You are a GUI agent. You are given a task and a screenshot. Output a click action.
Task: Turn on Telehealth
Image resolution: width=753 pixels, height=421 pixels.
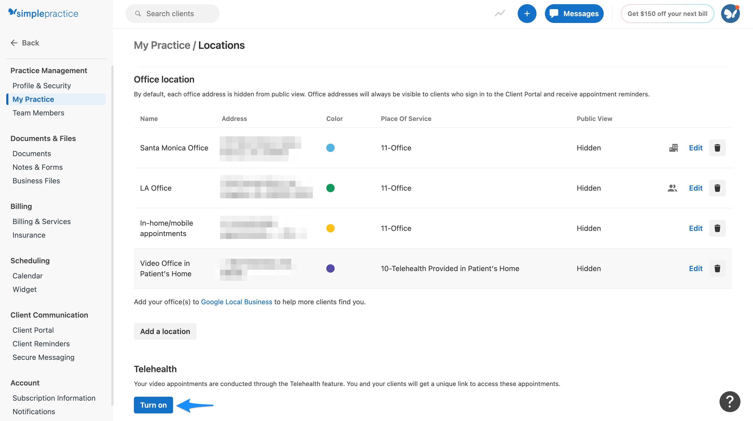click(153, 405)
